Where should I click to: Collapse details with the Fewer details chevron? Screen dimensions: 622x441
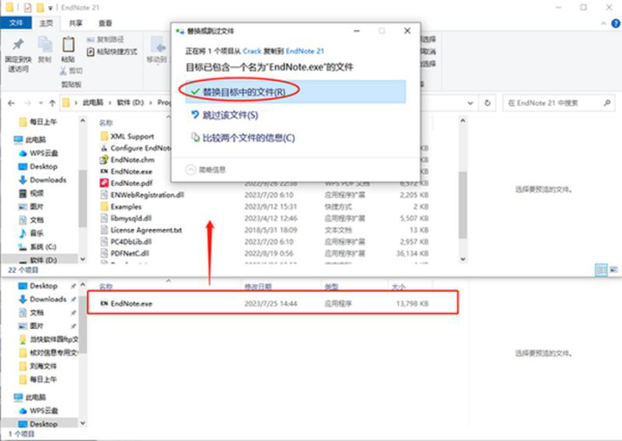click(x=190, y=170)
